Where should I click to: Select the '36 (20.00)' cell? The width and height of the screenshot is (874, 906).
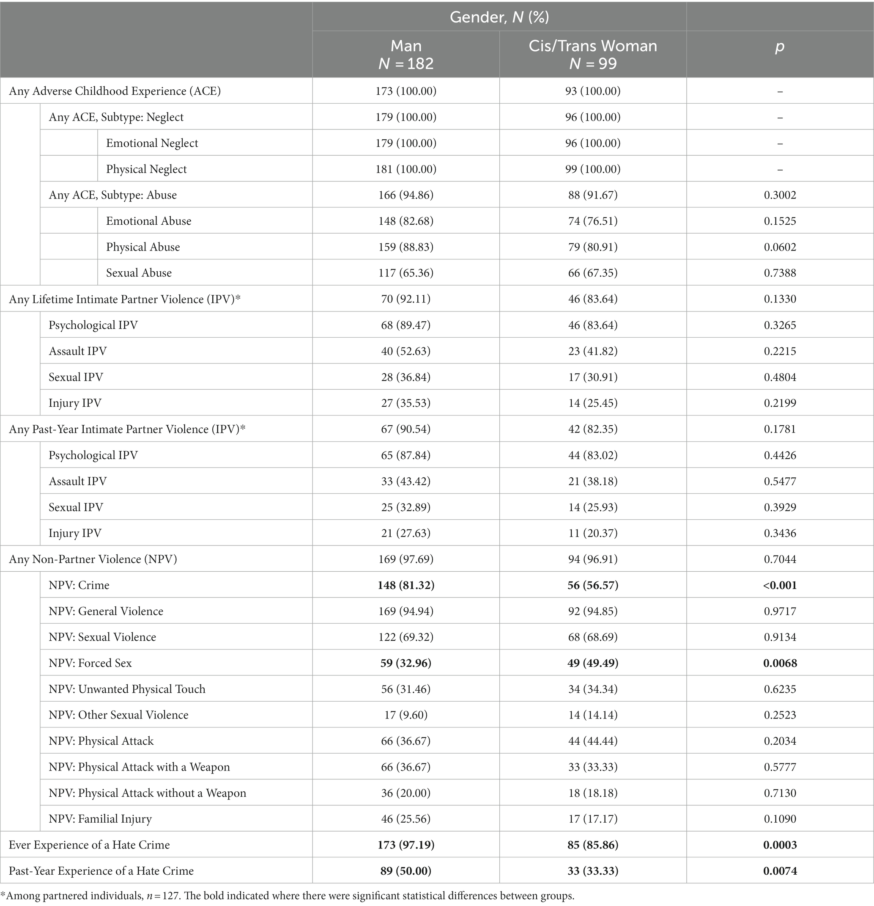click(406, 793)
